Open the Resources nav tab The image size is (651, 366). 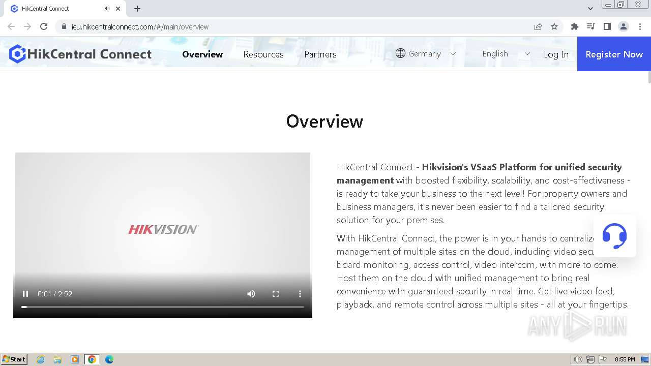tap(263, 54)
